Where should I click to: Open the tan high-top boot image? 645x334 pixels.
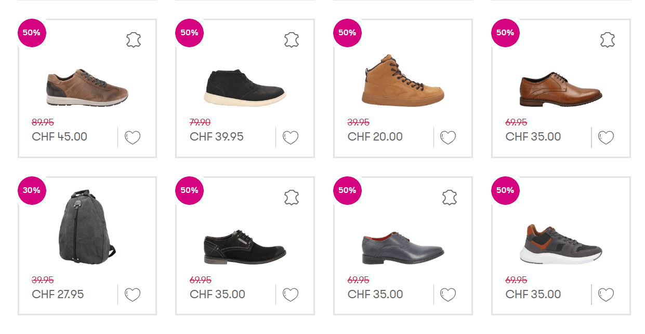click(x=403, y=79)
